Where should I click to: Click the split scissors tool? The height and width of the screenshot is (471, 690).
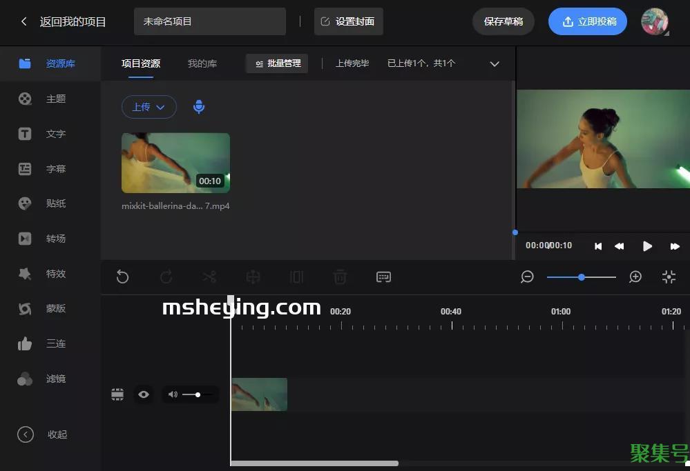click(209, 277)
